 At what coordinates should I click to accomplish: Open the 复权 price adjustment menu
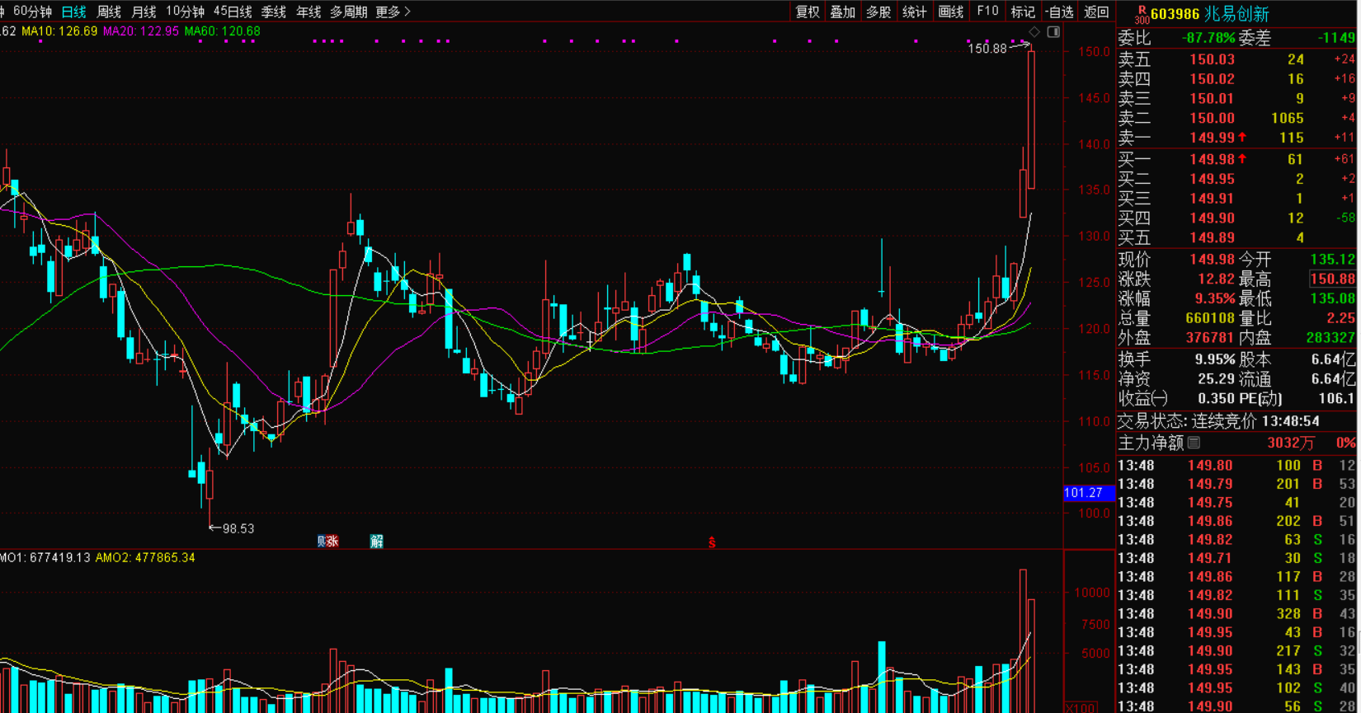click(808, 12)
